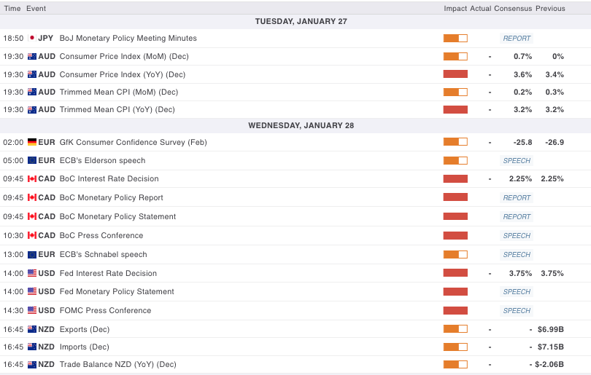
Task: Click SPEECH tag for FOMC Press Conference
Action: point(517,310)
